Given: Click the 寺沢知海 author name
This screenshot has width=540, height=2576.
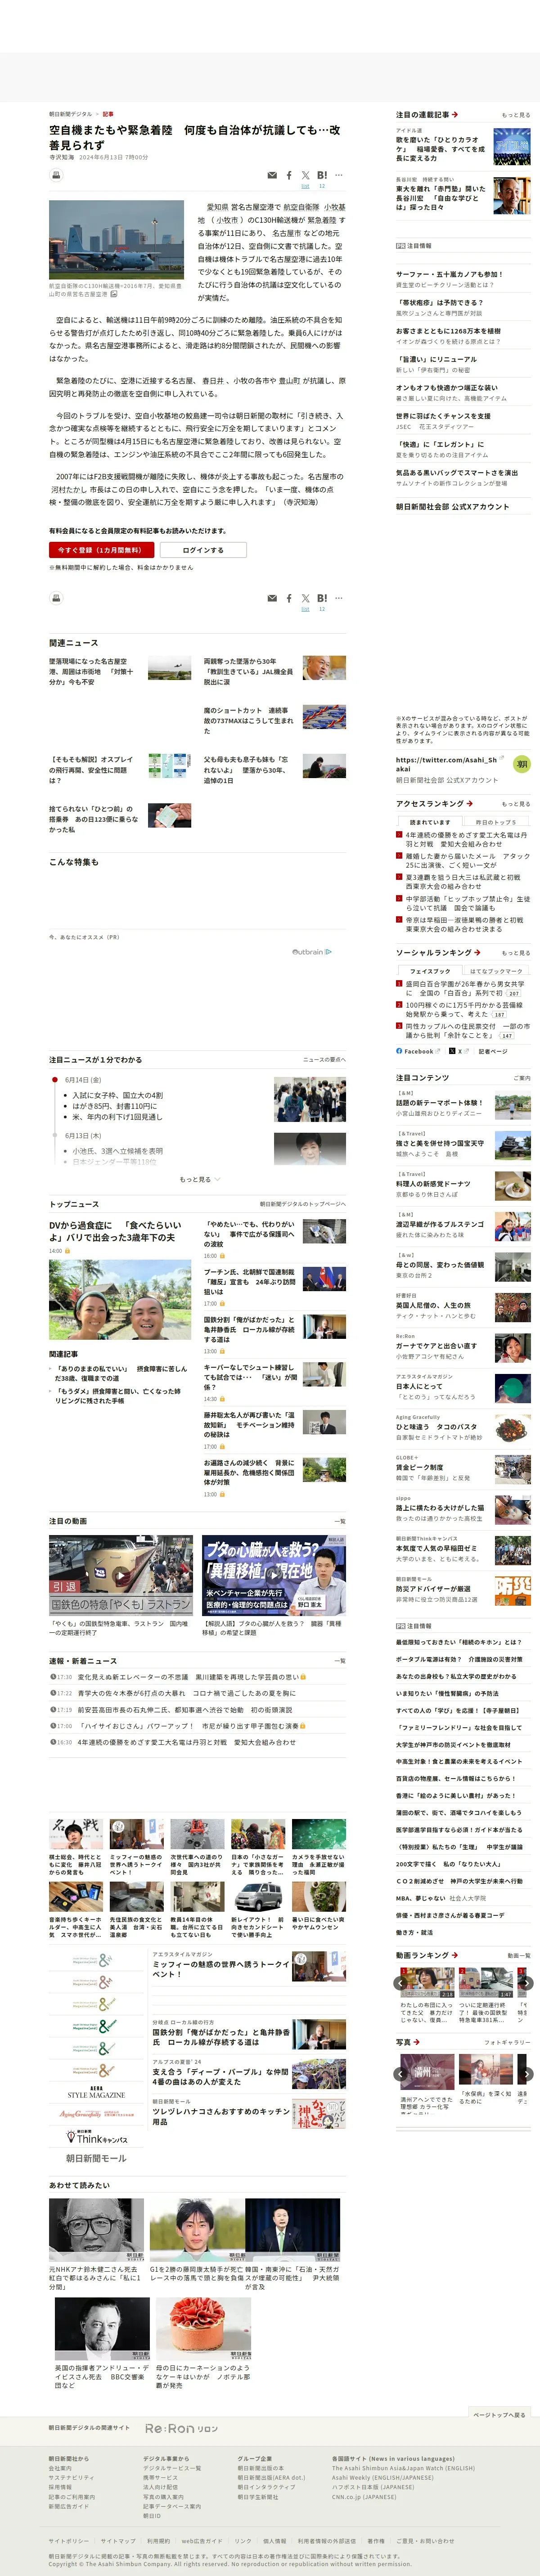Looking at the screenshot, I should [62, 157].
